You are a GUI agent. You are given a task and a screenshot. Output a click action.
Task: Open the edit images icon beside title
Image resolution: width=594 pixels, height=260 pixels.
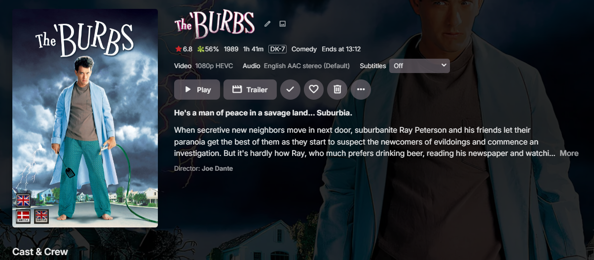[283, 24]
